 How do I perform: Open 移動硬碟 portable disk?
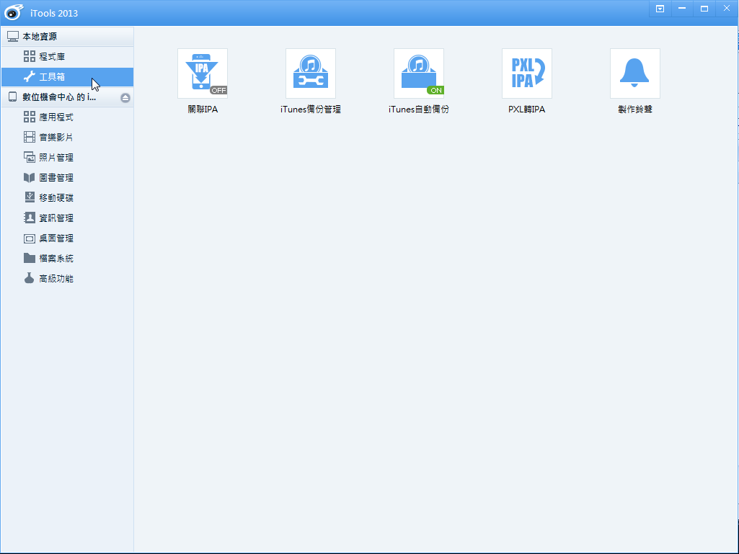click(67, 198)
